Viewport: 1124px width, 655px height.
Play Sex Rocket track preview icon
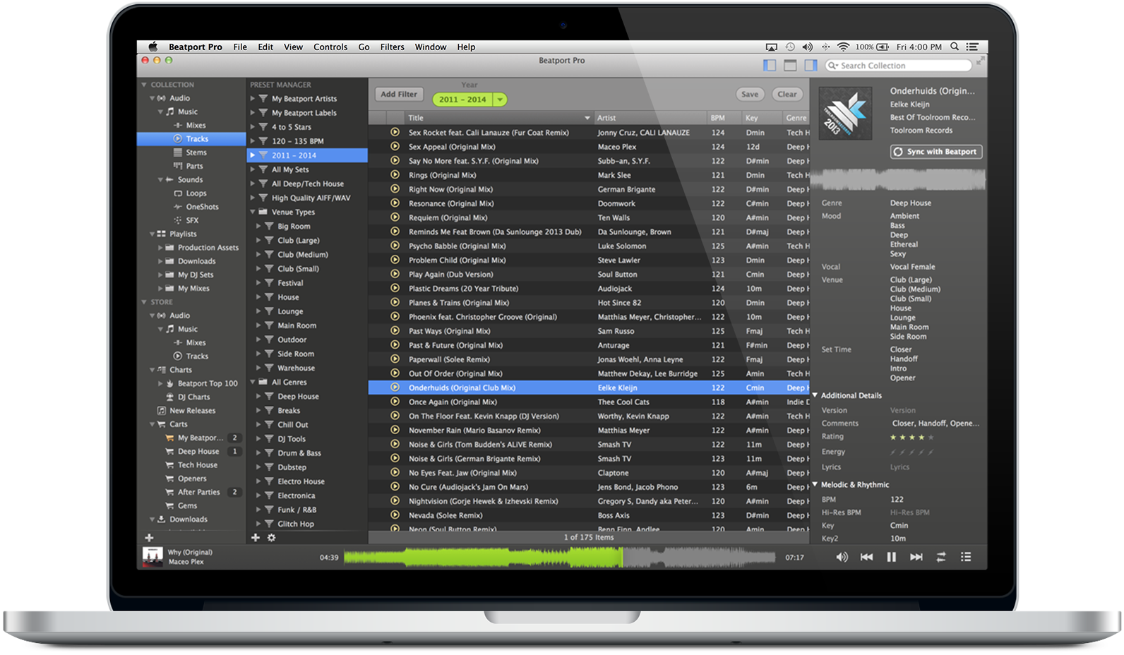pos(395,132)
